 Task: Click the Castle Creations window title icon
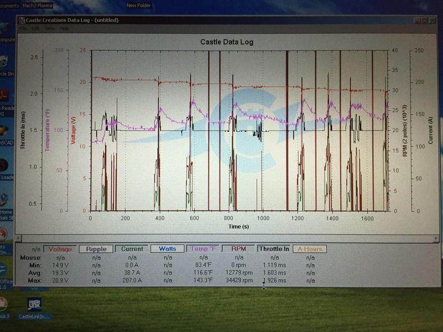coord(22,20)
